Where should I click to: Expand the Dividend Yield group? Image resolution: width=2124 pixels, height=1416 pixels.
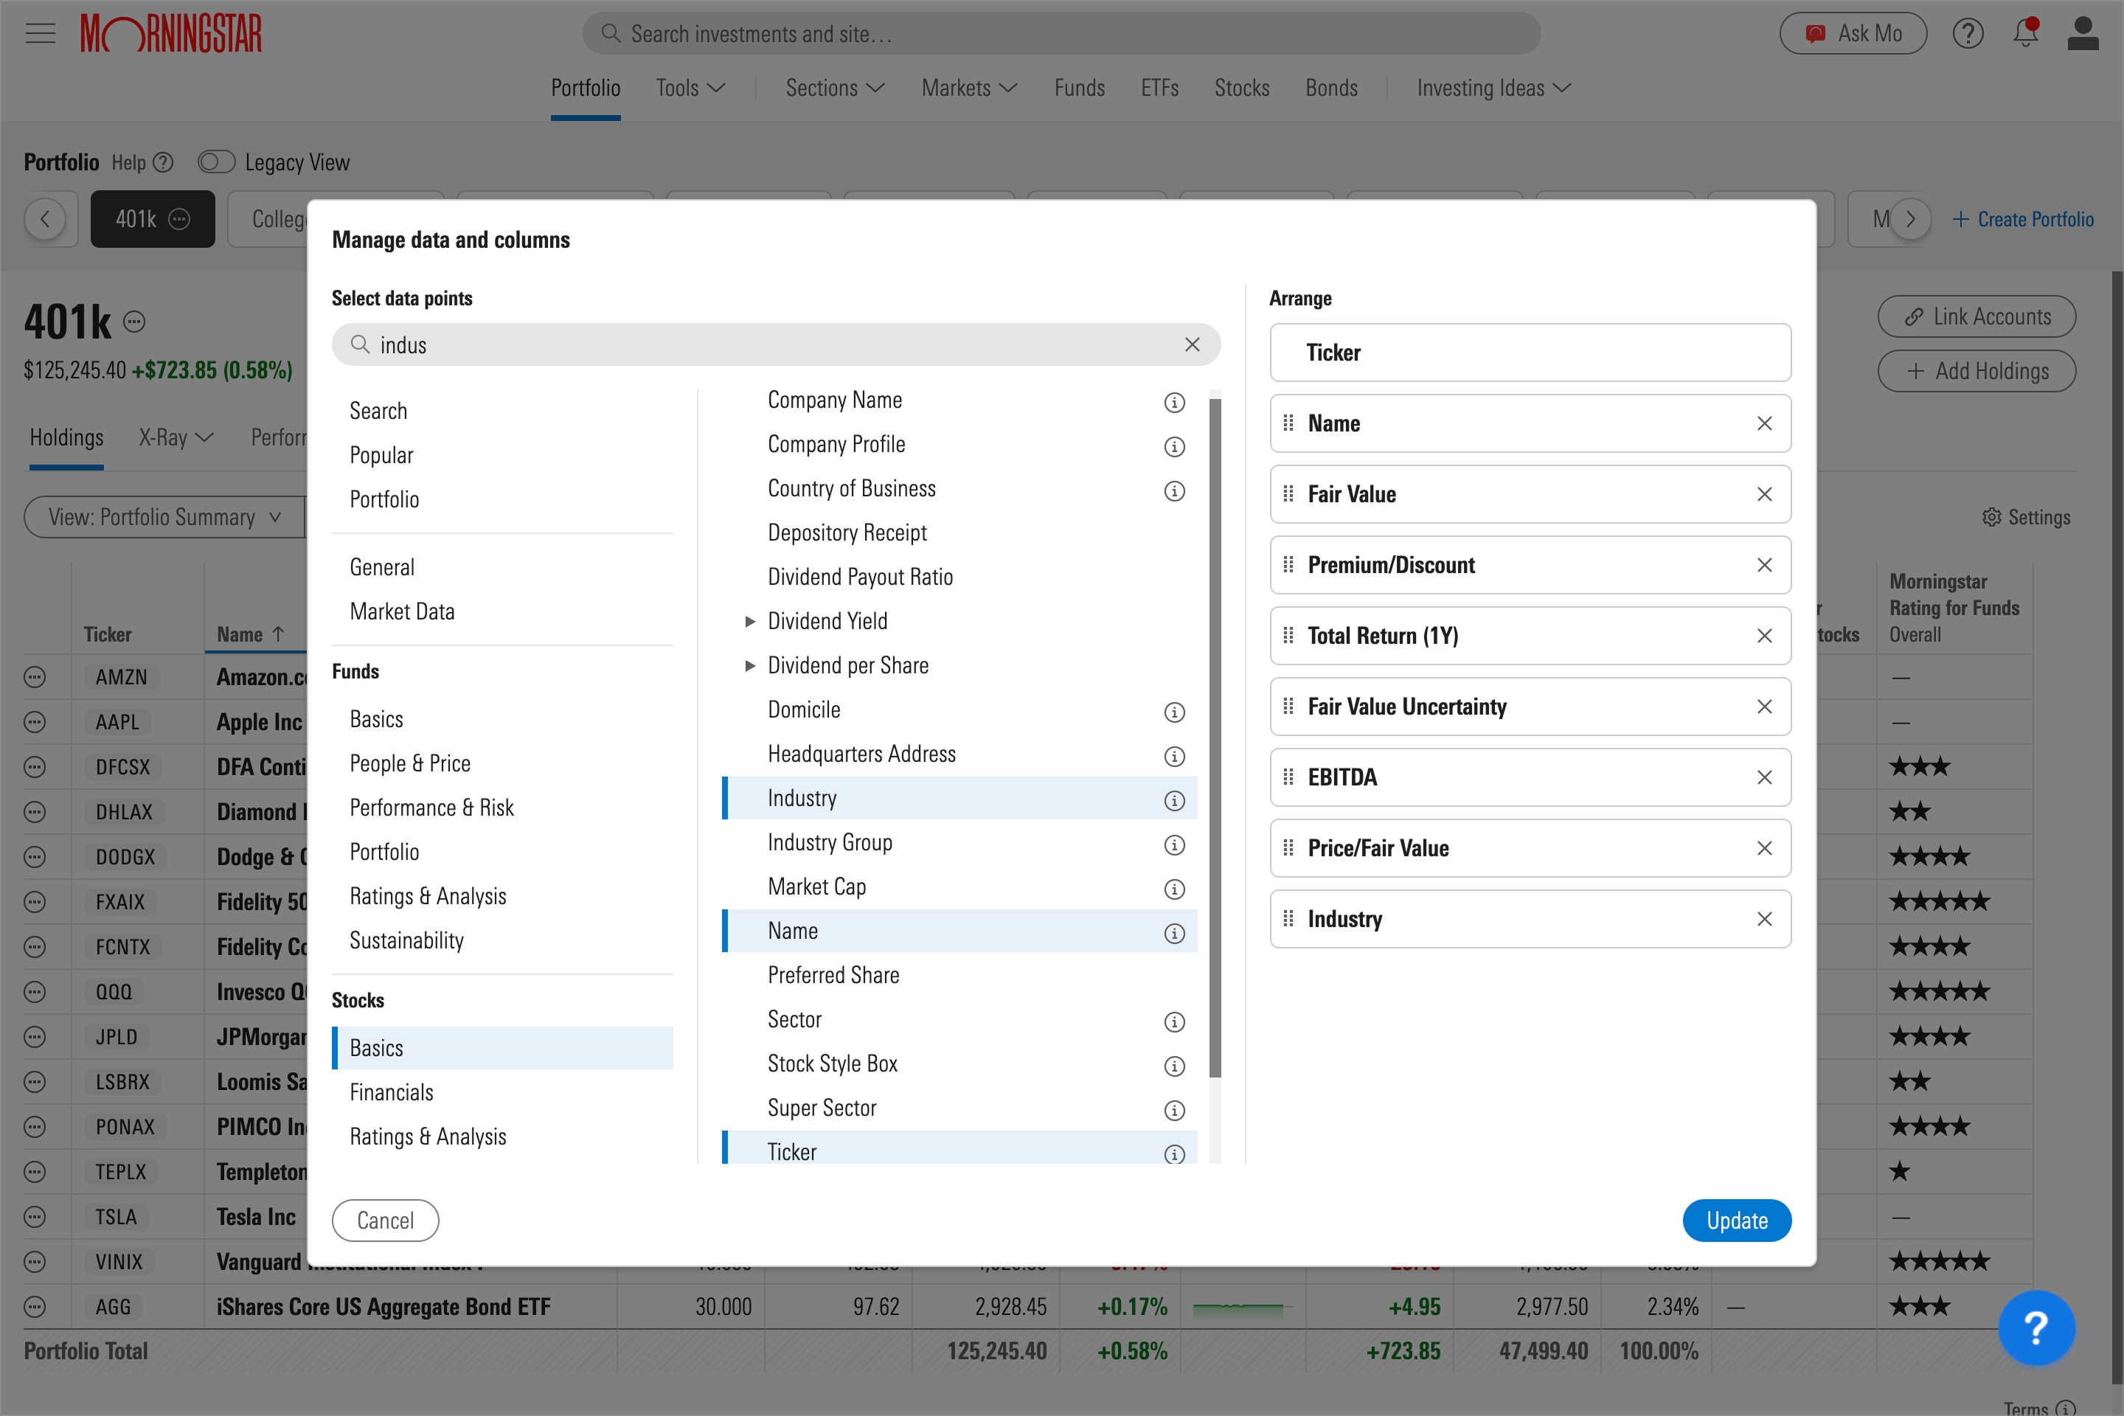749,621
